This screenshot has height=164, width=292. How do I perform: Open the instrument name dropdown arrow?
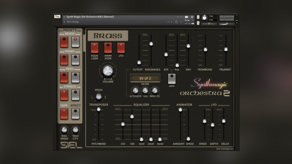64,17
